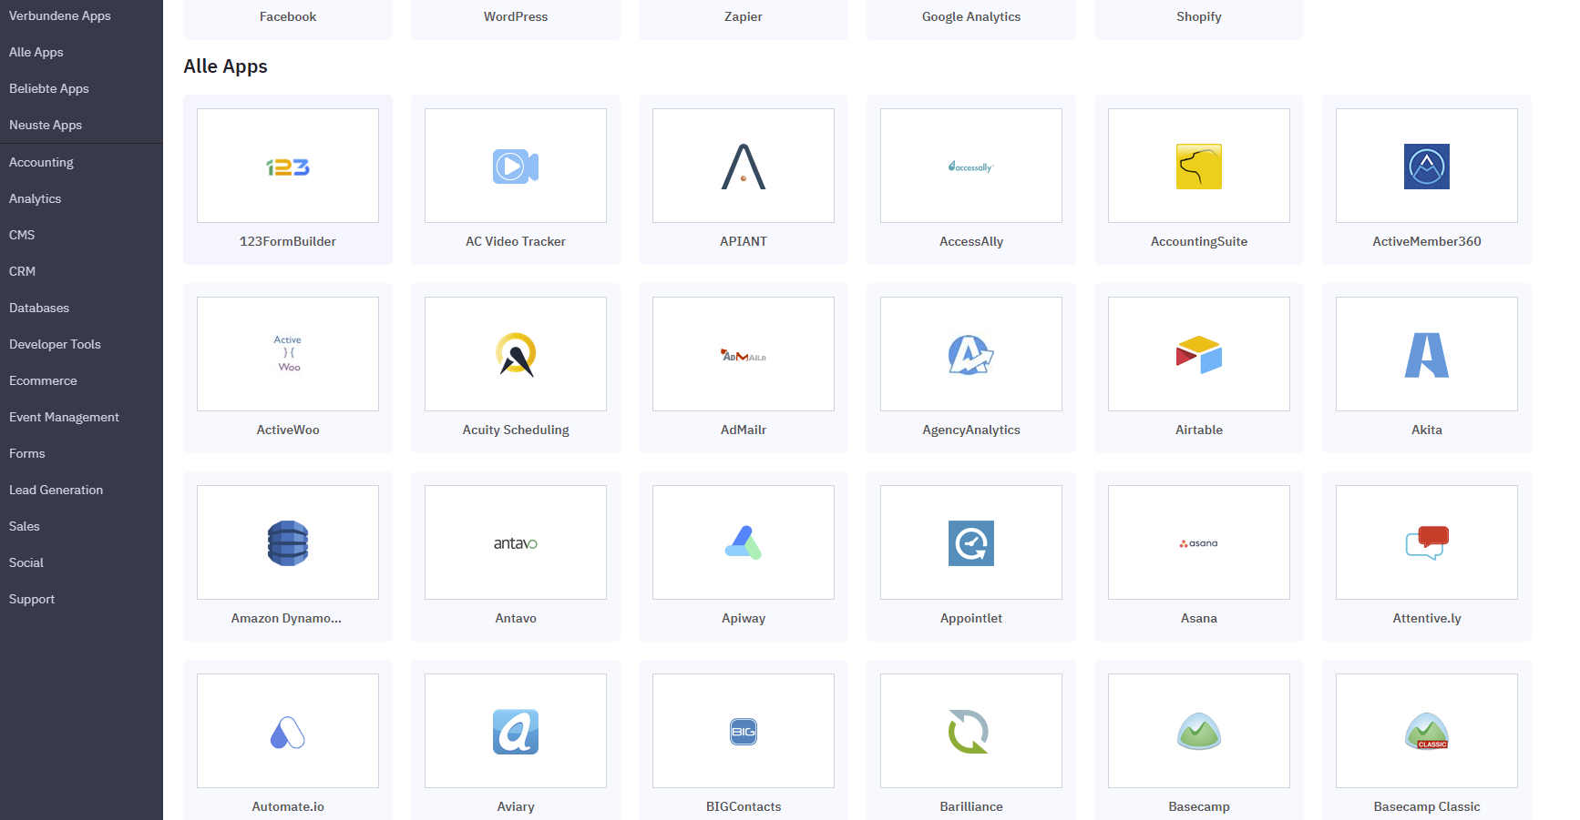1580x820 pixels.
Task: Click the Automate.io name label
Action: click(x=288, y=806)
